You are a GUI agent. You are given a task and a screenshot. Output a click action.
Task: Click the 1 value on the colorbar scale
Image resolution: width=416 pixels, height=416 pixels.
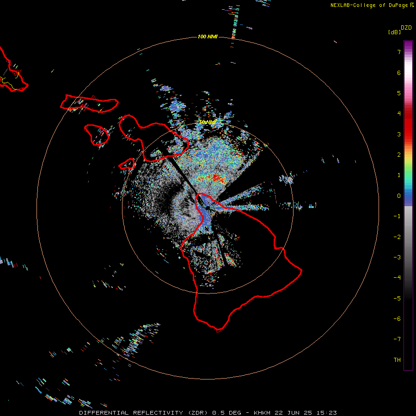pyautogui.click(x=399, y=175)
